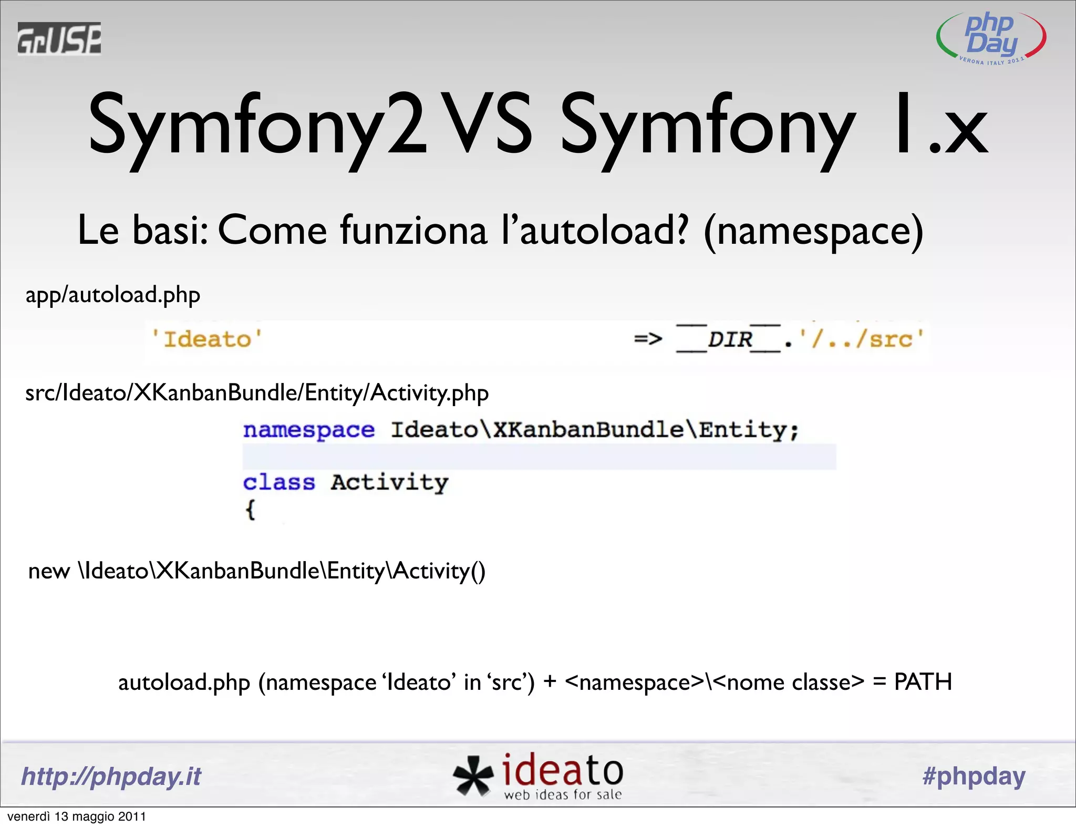
Task: Click the ideato asterisk logo
Action: [x=537, y=776]
